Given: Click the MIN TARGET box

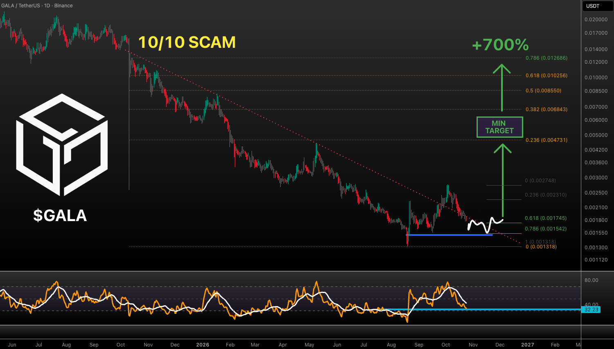Looking at the screenshot, I should 499,127.
